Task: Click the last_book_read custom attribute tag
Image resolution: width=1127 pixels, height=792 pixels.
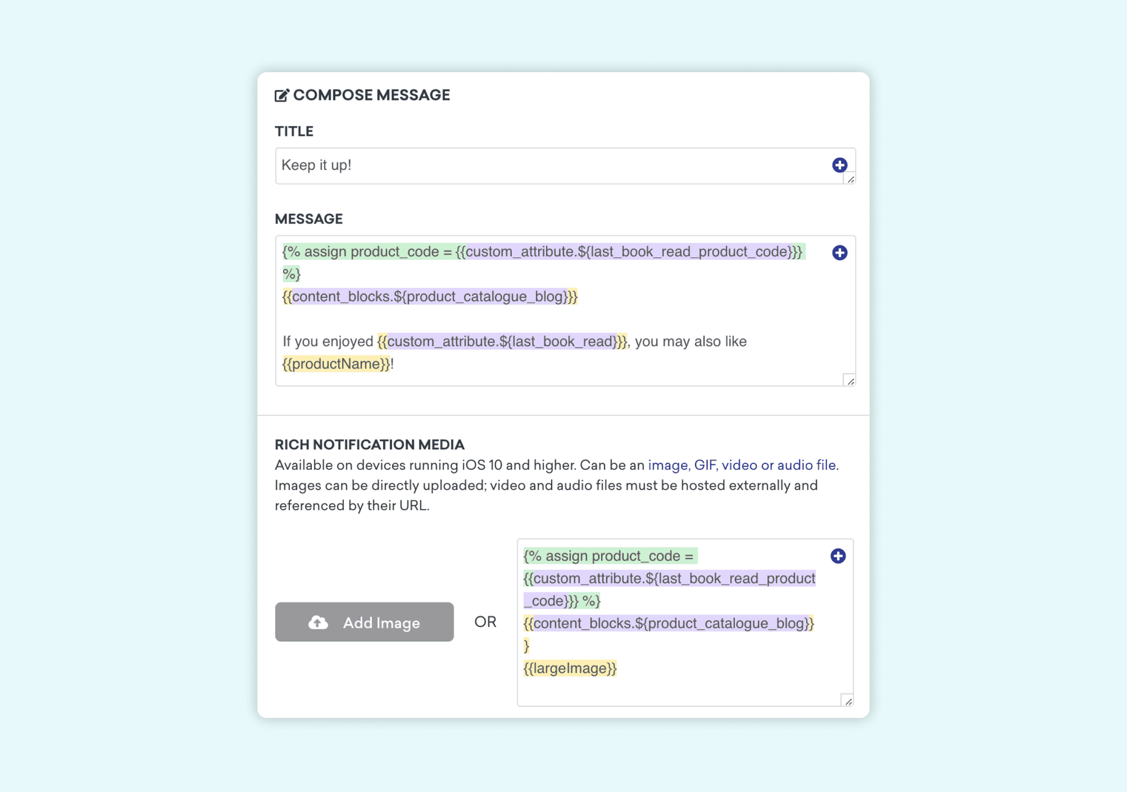Action: 502,341
